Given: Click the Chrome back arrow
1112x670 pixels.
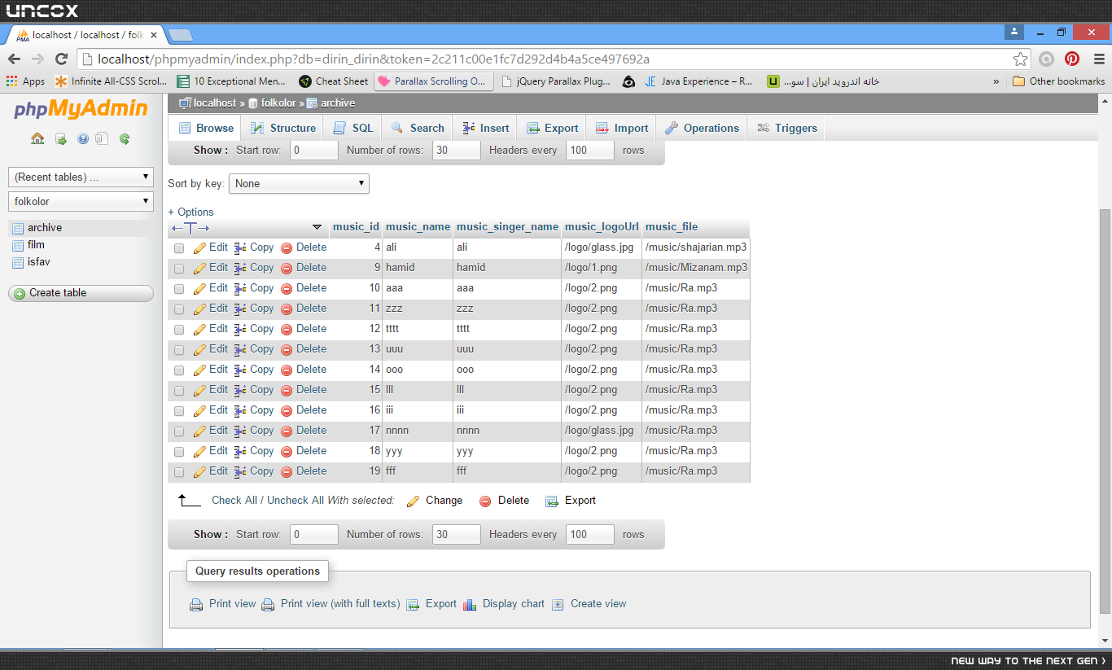Looking at the screenshot, I should tap(14, 59).
